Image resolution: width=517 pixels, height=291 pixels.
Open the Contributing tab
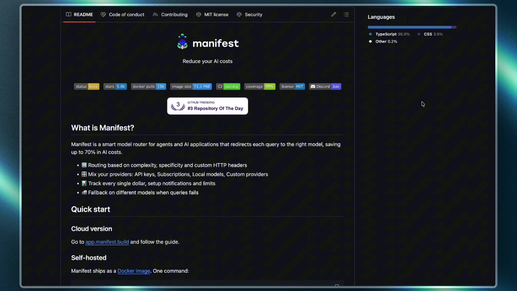[170, 15]
